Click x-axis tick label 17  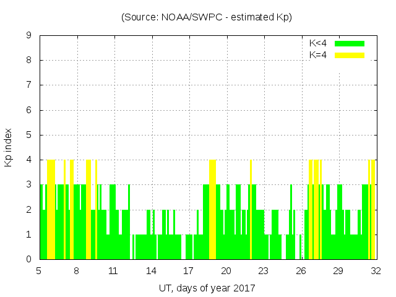click(x=188, y=271)
